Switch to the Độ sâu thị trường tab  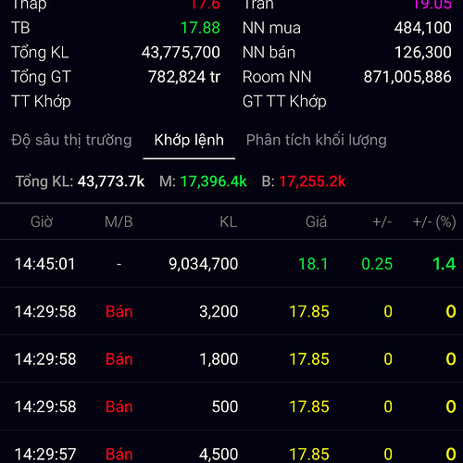point(71,141)
